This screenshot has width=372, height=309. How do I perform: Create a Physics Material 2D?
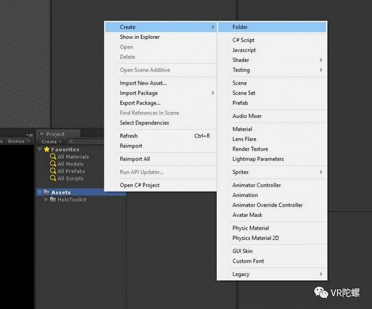point(272,238)
